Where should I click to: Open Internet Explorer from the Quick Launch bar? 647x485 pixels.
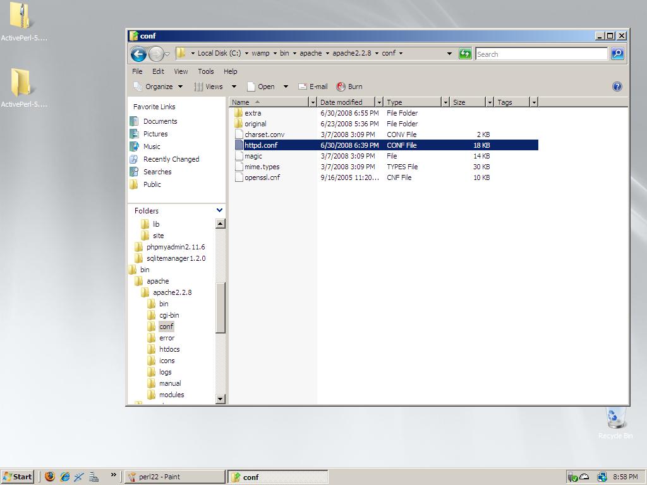tap(64, 477)
